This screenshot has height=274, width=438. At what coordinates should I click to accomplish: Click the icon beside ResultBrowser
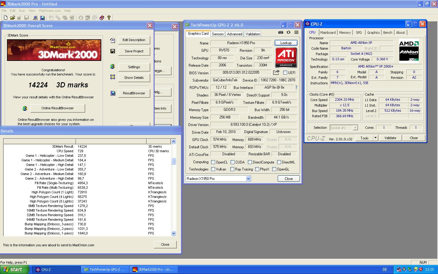113,93
